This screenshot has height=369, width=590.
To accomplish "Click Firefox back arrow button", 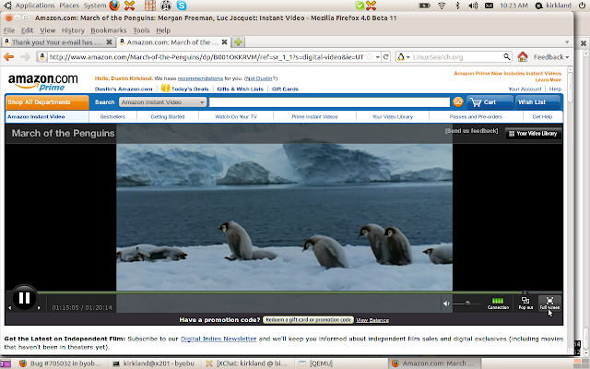I will [x=8, y=57].
